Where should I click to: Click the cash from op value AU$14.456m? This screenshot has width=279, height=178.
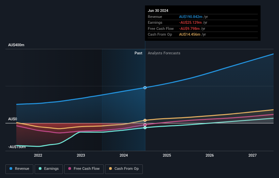(x=190, y=35)
